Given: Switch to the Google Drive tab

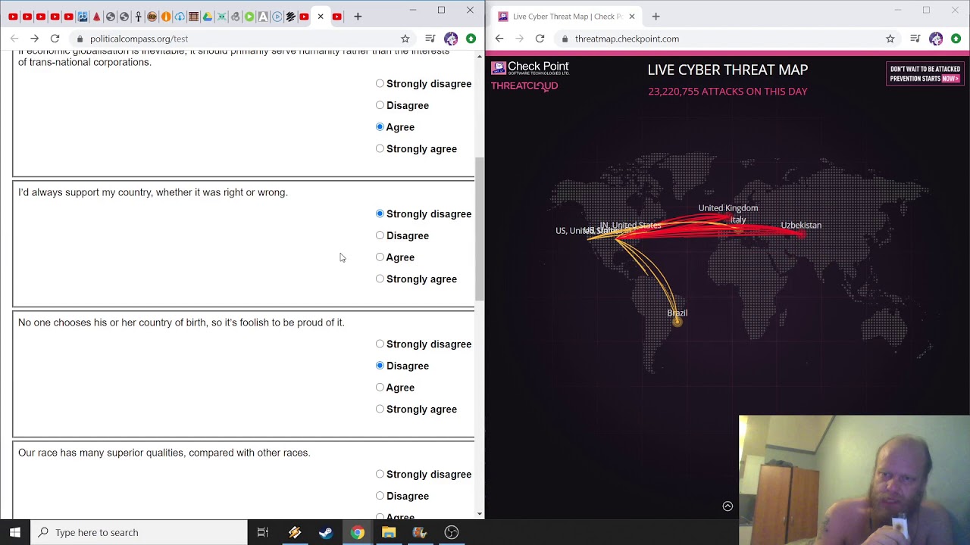Looking at the screenshot, I should click(208, 17).
